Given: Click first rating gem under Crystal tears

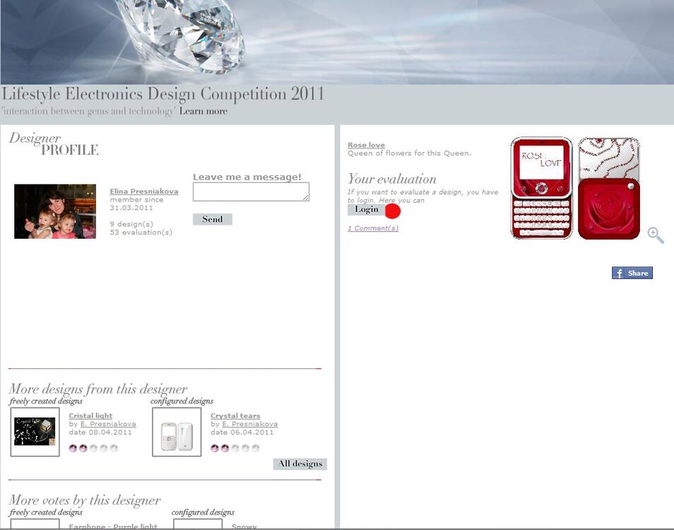Looking at the screenshot, I should 215,448.
